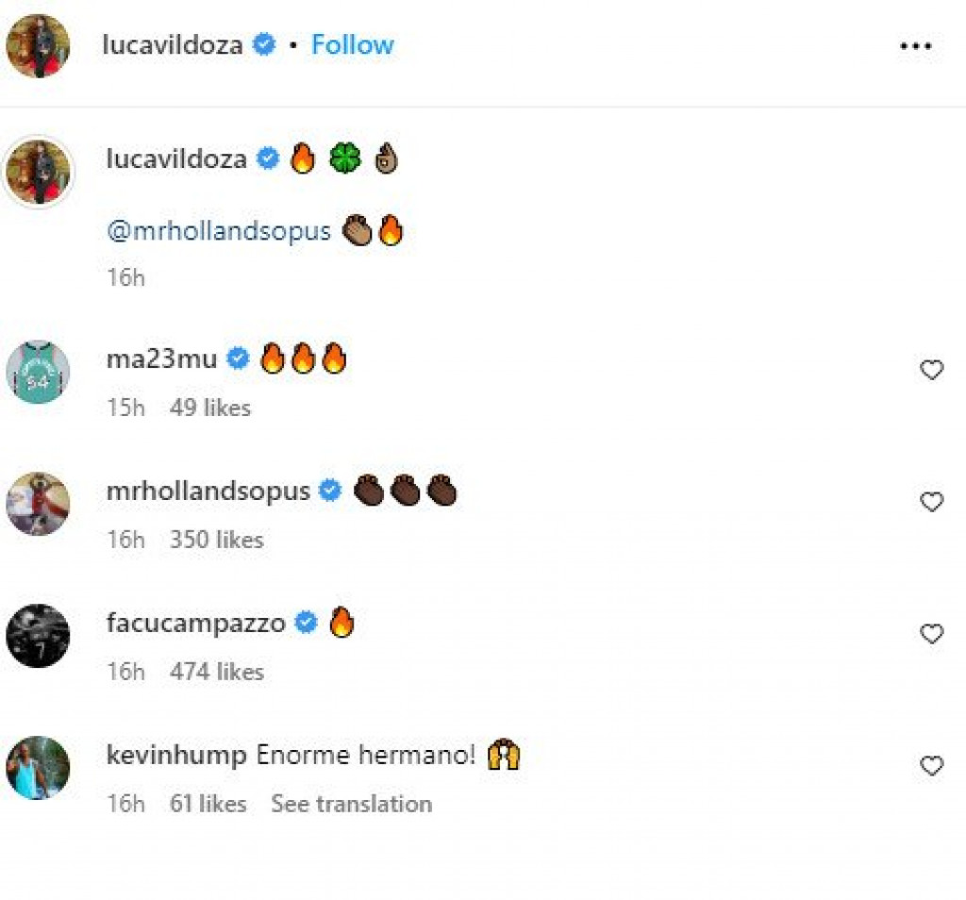The width and height of the screenshot is (966, 900).
Task: Like the mrhollandsopus comment
Action: click(931, 503)
